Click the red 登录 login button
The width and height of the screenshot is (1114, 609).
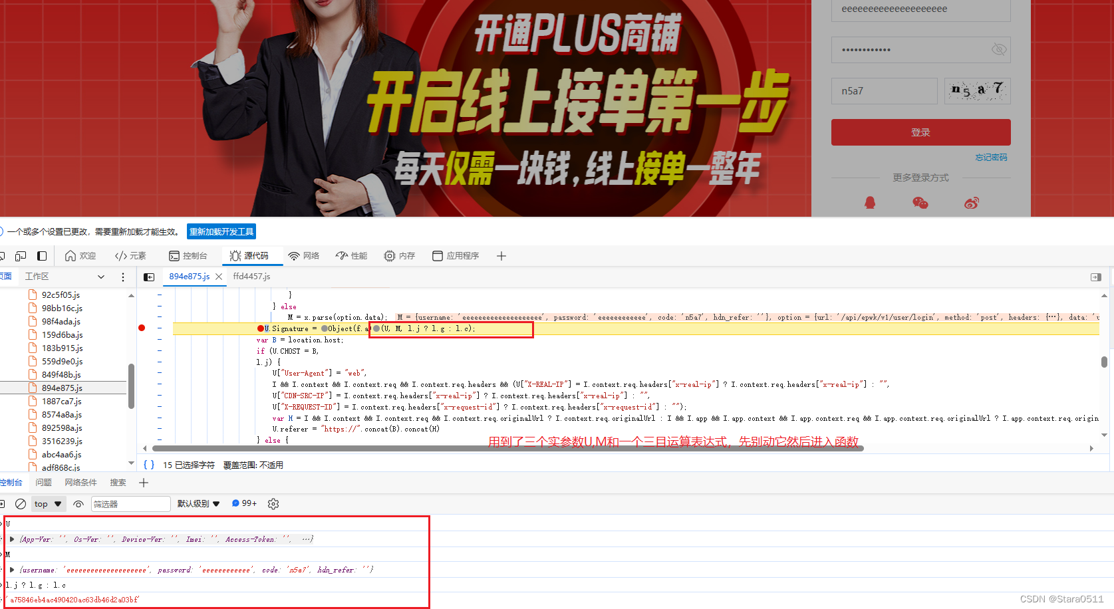click(920, 132)
